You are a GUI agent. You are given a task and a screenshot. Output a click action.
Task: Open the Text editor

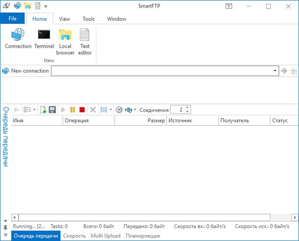coord(85,42)
